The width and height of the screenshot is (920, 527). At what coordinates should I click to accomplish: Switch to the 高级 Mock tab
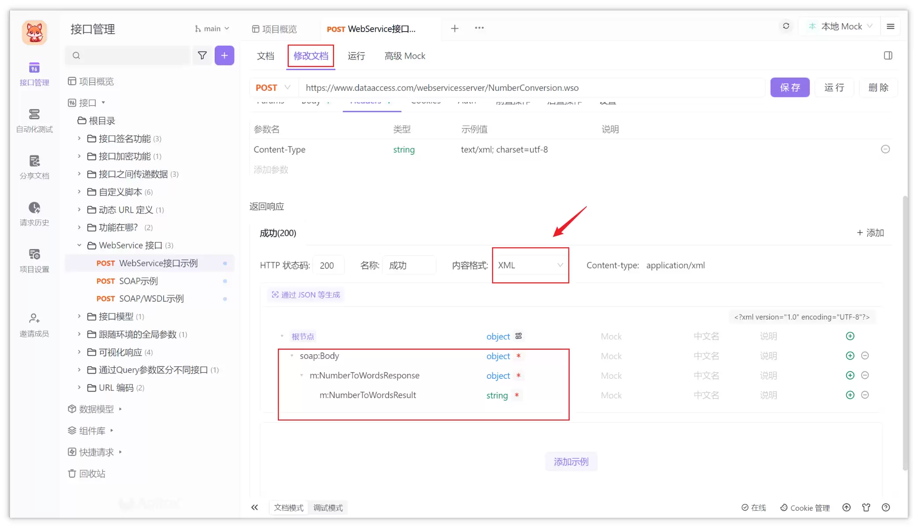[405, 56]
